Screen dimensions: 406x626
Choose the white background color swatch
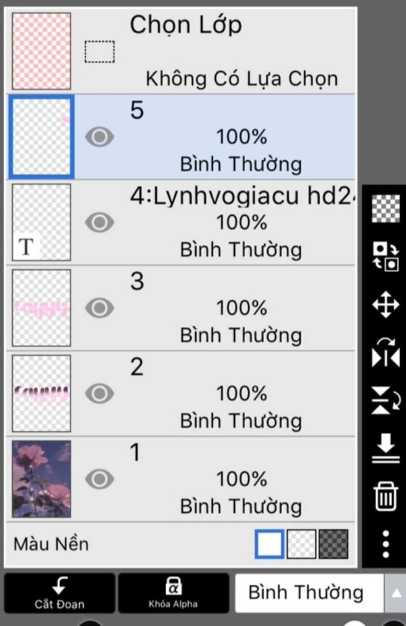click(270, 544)
